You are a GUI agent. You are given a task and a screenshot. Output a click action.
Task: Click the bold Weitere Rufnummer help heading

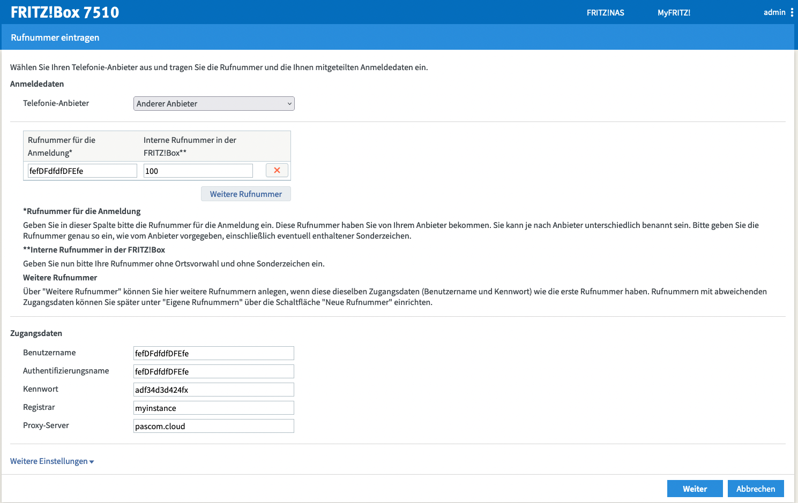[60, 278]
